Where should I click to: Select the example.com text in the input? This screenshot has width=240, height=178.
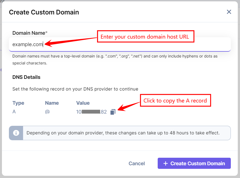pyautogui.click(x=28, y=44)
